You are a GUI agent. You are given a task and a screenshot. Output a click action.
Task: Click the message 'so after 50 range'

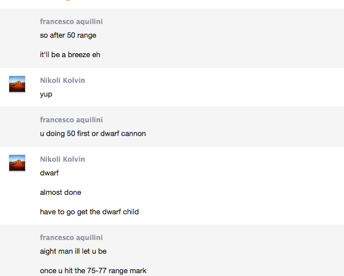(68, 35)
